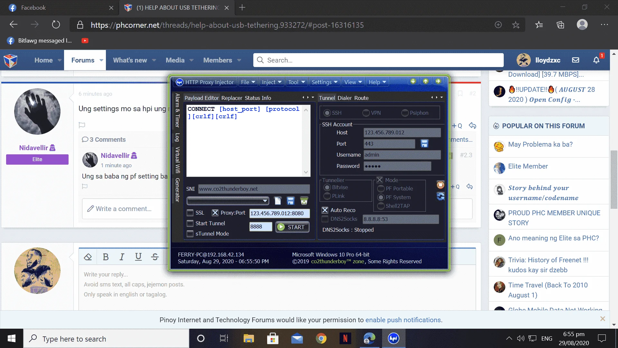Click the START button

click(x=292, y=227)
